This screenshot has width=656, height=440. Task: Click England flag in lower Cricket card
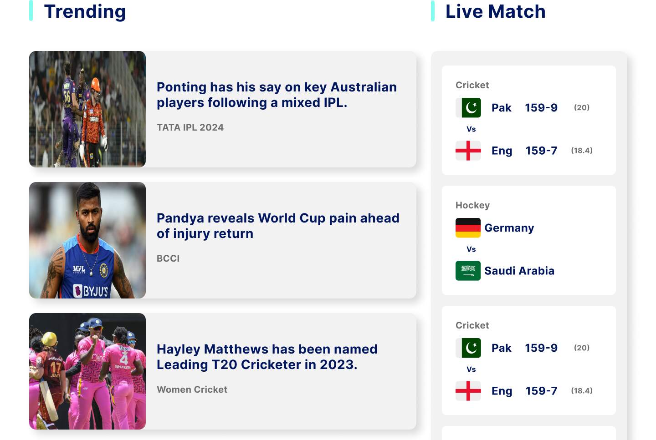pyautogui.click(x=468, y=391)
